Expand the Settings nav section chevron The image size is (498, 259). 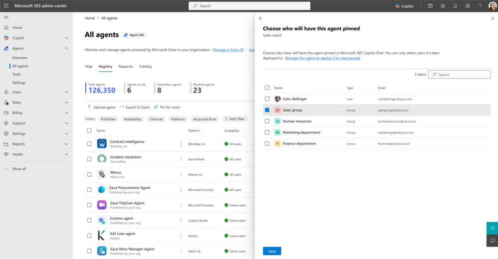[66, 133]
